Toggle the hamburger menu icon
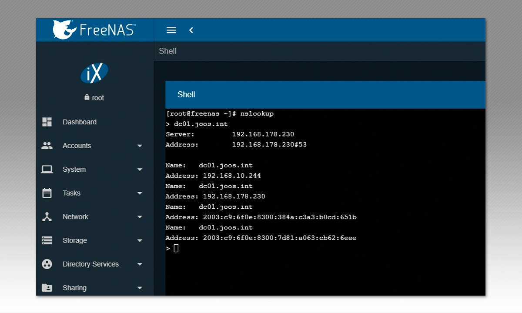This screenshot has height=313, width=522. (x=171, y=30)
